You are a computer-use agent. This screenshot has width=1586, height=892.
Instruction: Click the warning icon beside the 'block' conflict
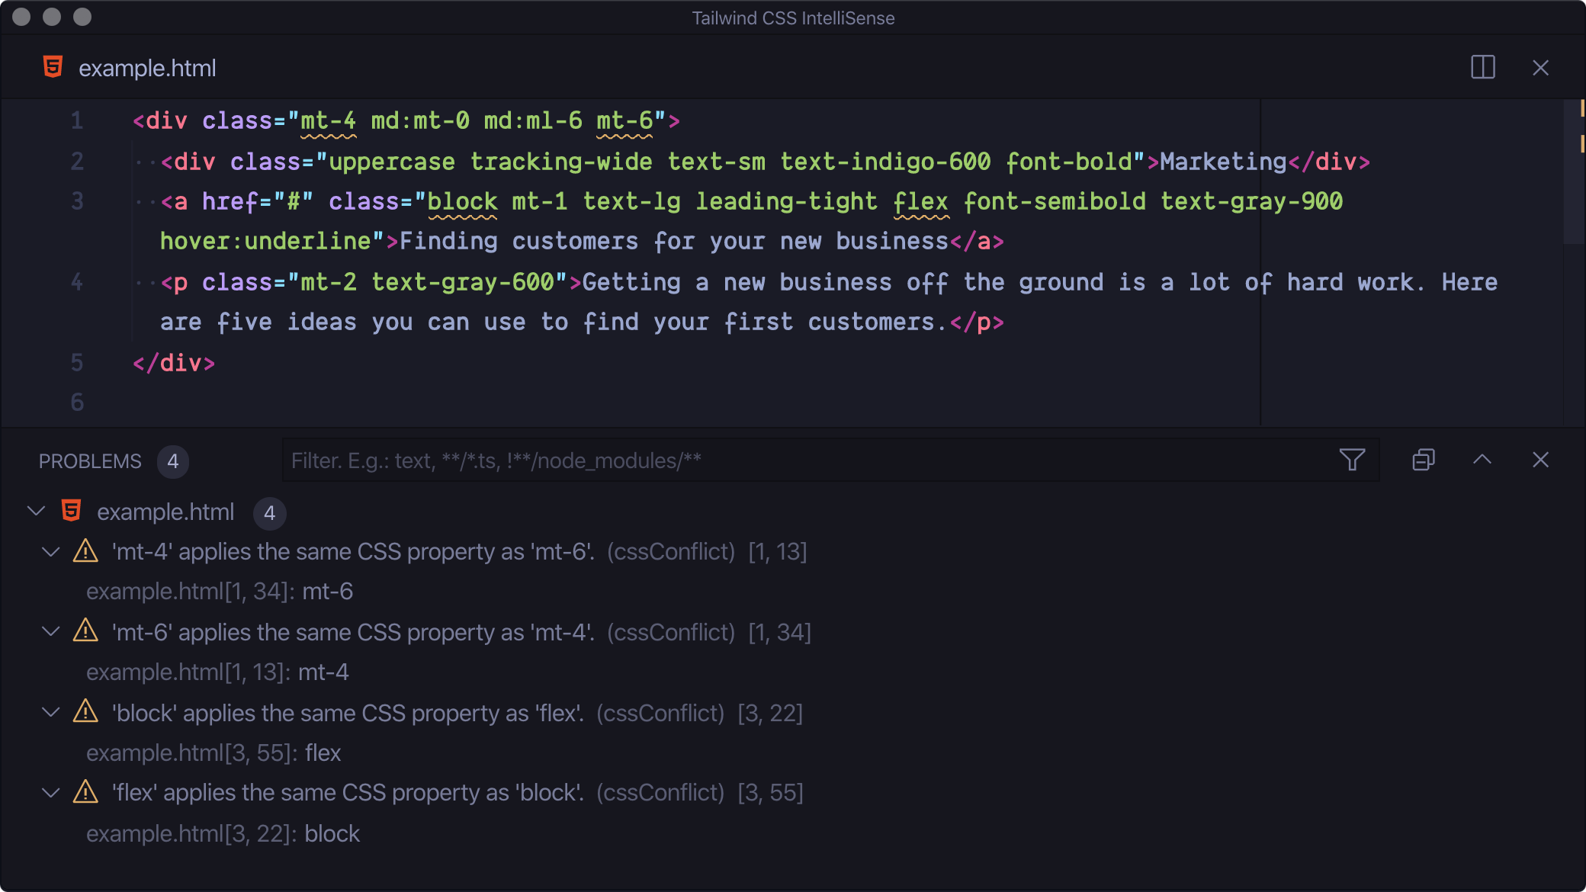(x=85, y=712)
